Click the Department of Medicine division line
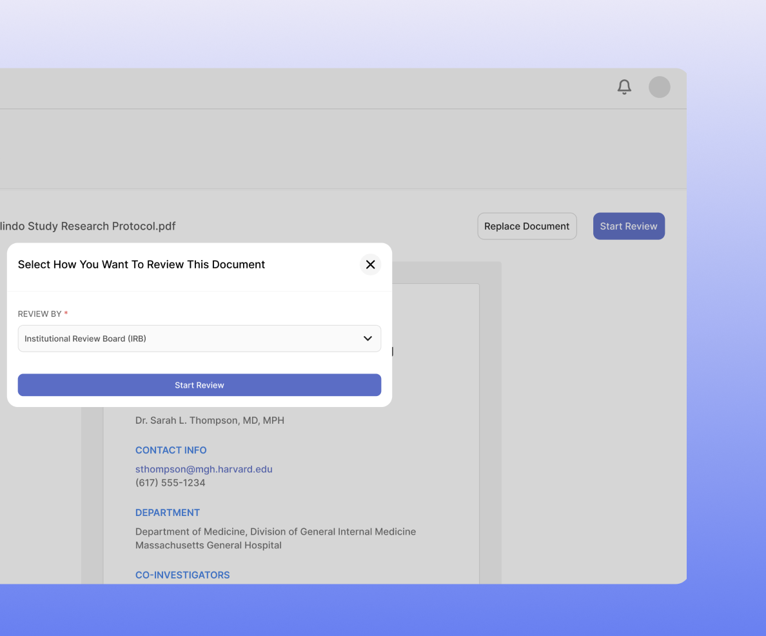766x636 pixels. pos(275,532)
